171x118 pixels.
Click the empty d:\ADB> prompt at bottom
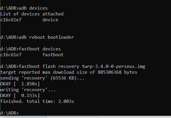[9, 113]
